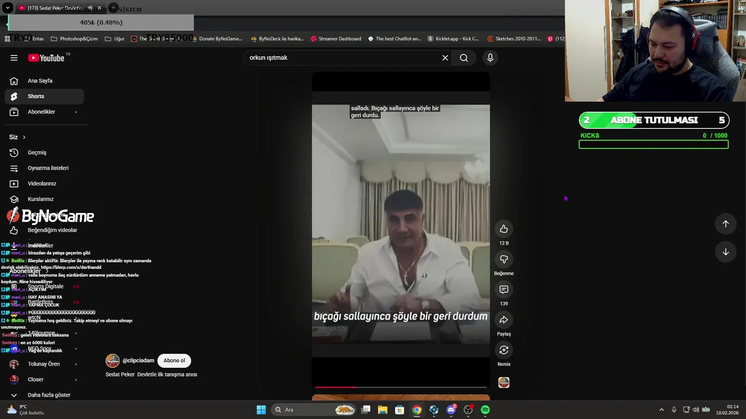Open the browser tab list dropdown arrow
This screenshot has height=419, width=746.
pyautogui.click(x=6, y=8)
